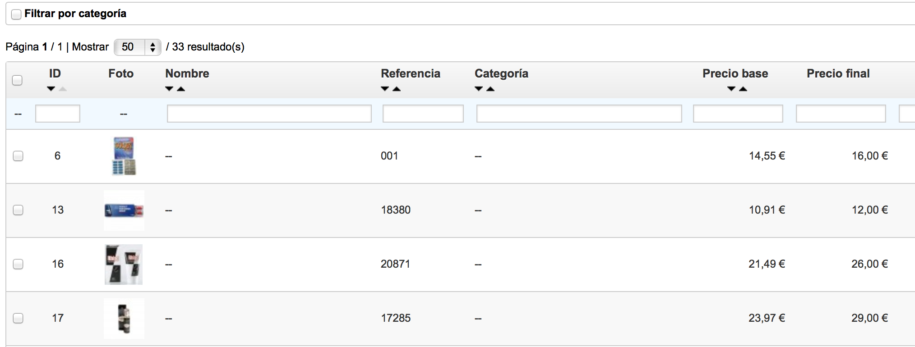915x347 pixels.
Task: Enable Filtrar por categoría checkbox
Action: pos(16,14)
